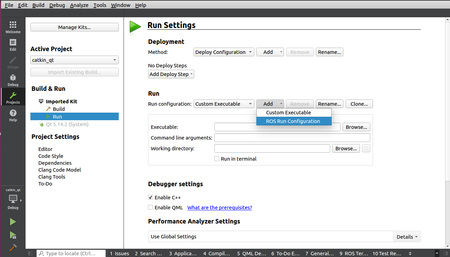Open the catkin_qt kit selector monitor icon
Screen dimensions: 450x257
coord(13,199)
